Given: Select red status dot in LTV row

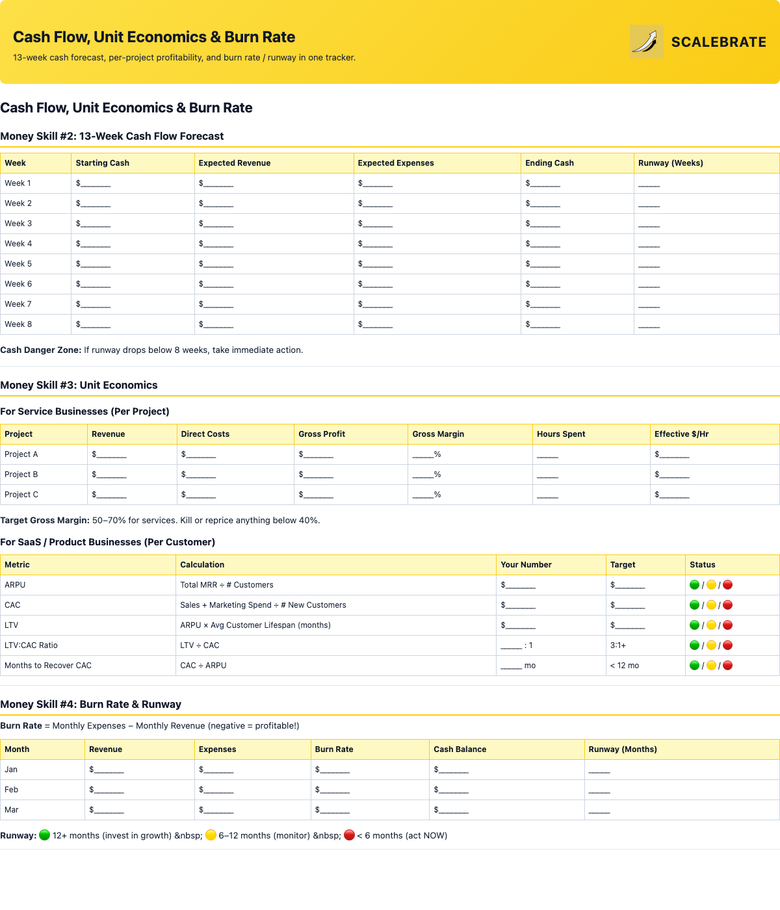Looking at the screenshot, I should (728, 625).
